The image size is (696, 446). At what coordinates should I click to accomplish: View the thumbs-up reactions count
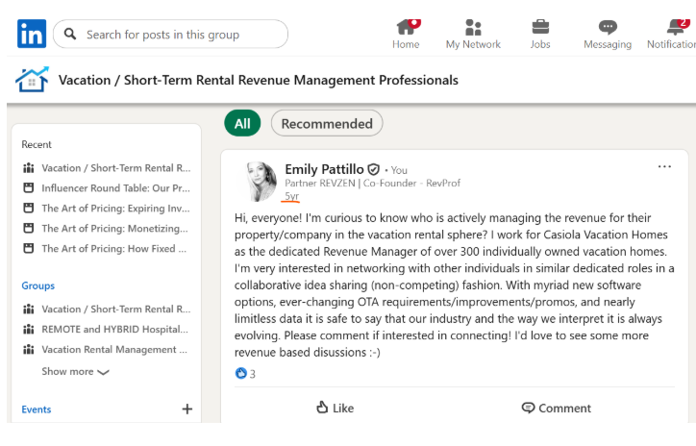point(246,374)
